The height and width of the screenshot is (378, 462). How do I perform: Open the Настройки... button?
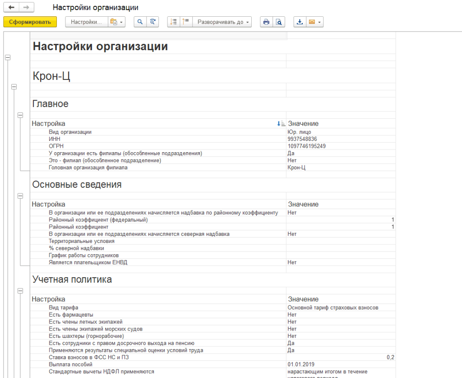(87, 22)
